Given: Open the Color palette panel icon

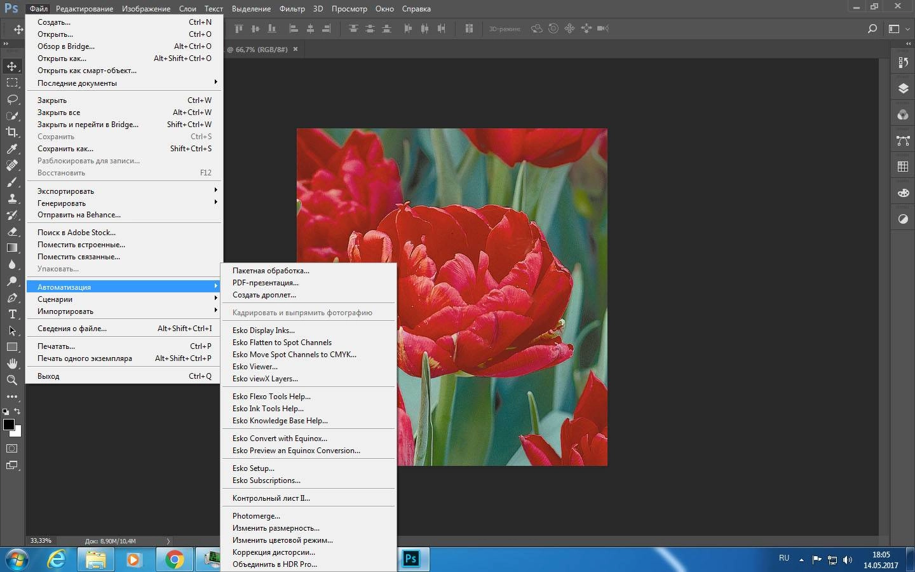Looking at the screenshot, I should pyautogui.click(x=903, y=193).
